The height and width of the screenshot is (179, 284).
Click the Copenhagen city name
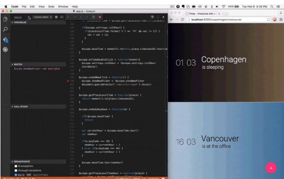coord(224,60)
